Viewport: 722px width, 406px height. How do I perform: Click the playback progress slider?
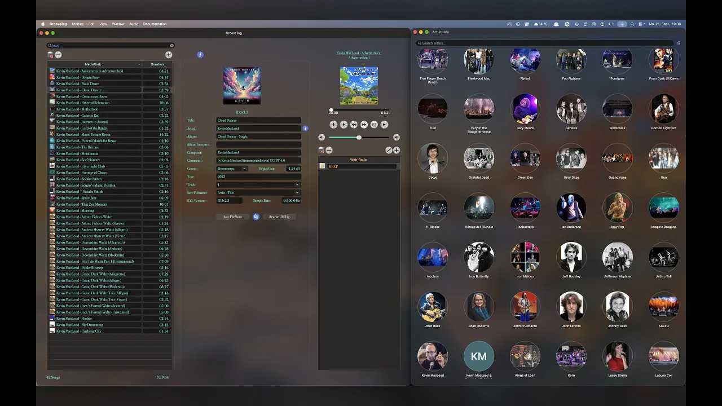pyautogui.click(x=359, y=111)
